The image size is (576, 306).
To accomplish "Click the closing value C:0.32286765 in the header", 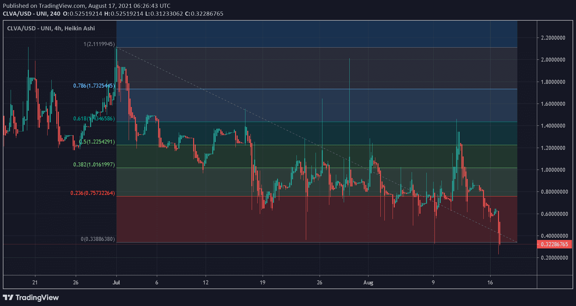I will point(204,14).
